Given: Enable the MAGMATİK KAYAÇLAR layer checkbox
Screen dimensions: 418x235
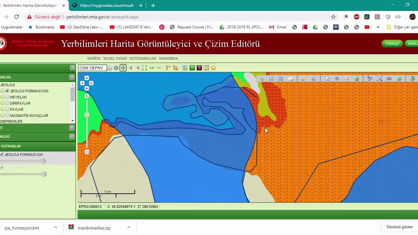Looking at the screenshot, I should coord(7,116).
